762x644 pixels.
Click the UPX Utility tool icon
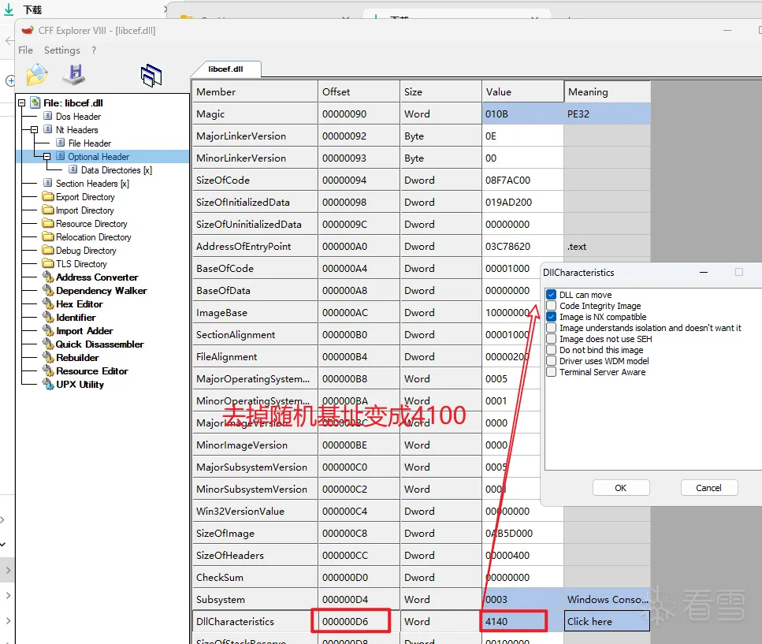pos(48,384)
